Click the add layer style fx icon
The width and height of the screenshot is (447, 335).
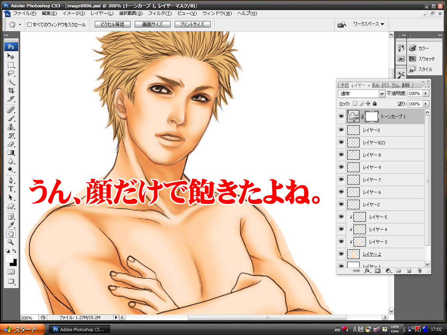pyautogui.click(x=367, y=271)
